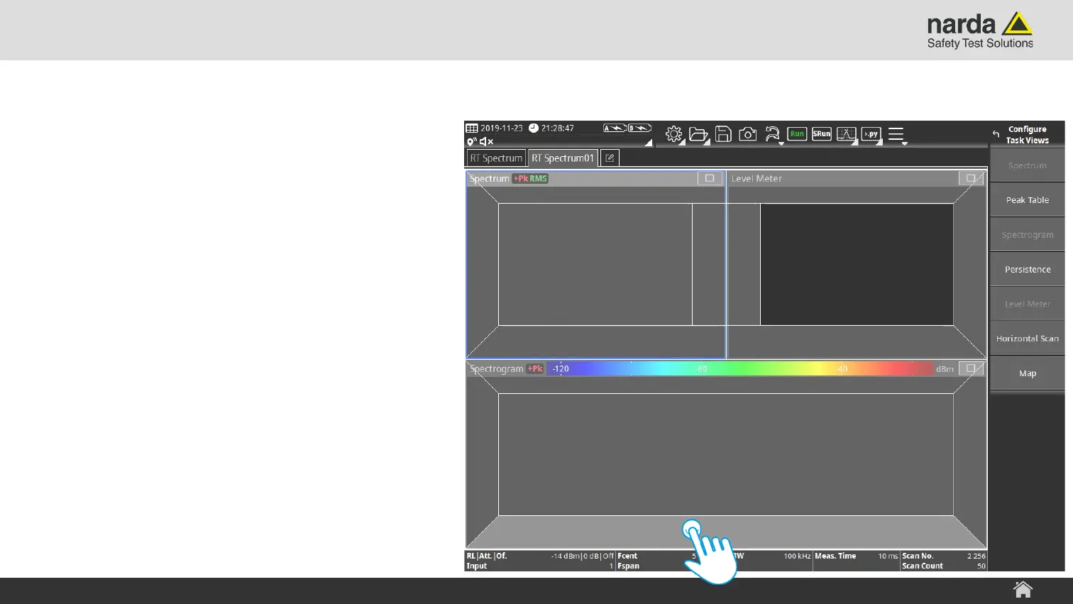The image size is (1073, 604).
Task: Click the curved arrows icon beside the camera
Action: [x=772, y=134]
